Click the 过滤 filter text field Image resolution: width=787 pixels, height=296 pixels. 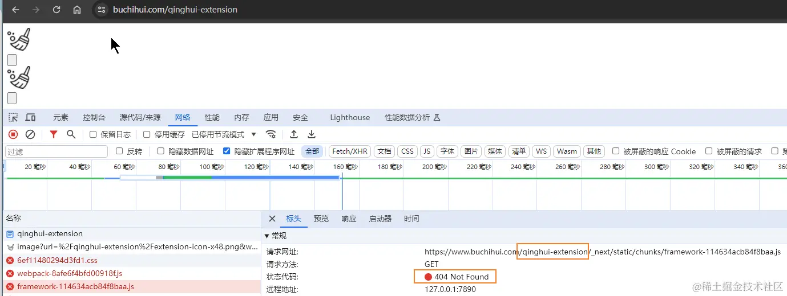coord(56,151)
